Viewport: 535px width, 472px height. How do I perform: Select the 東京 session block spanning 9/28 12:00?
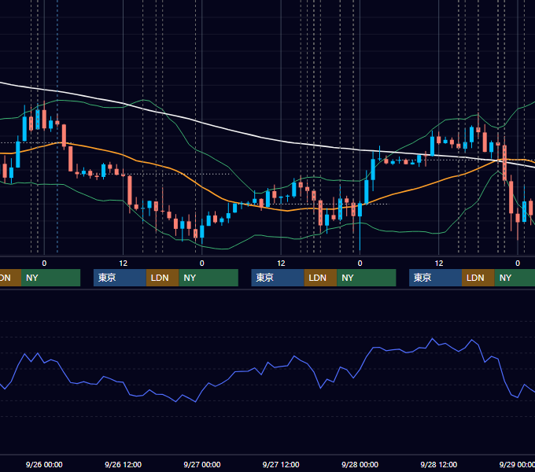435,278
